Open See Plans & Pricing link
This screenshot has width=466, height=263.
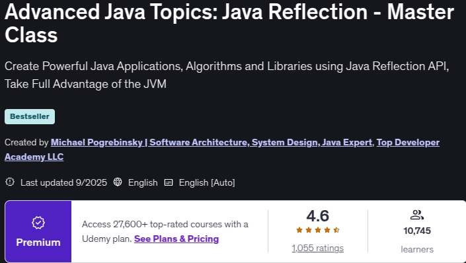(x=176, y=239)
